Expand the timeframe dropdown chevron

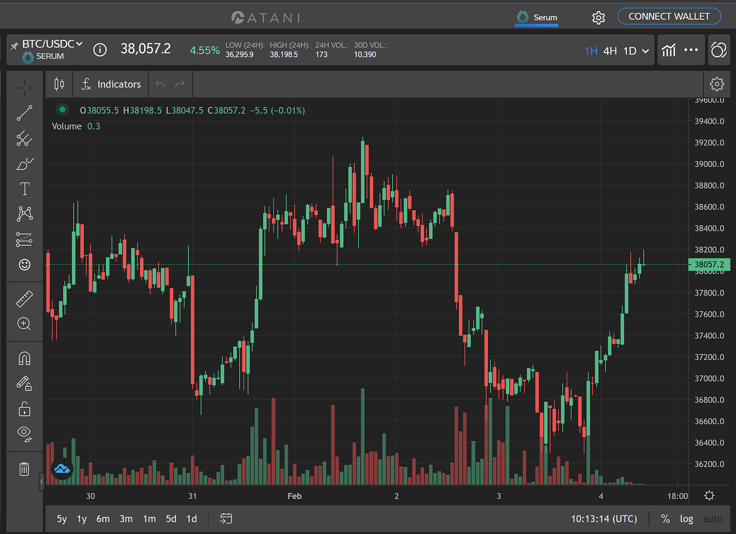click(x=646, y=51)
